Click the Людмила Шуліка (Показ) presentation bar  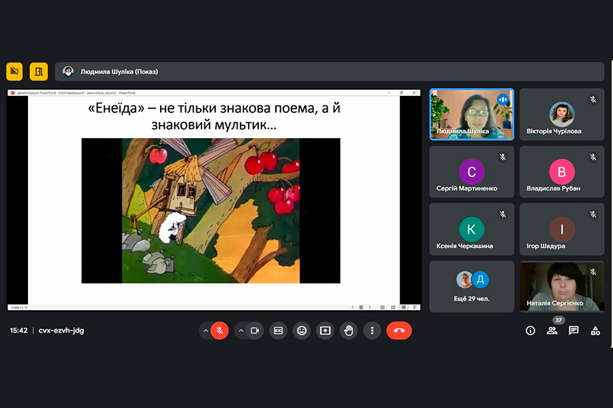[330, 71]
